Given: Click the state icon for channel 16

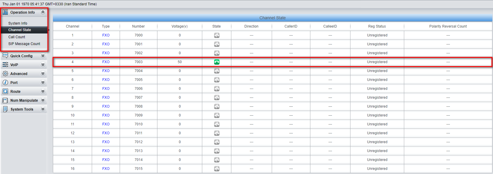Looking at the screenshot, I should click(x=217, y=169).
